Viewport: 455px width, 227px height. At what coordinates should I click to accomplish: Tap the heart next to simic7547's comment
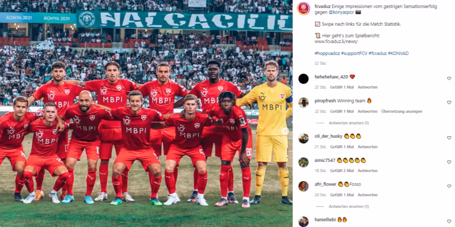(x=449, y=162)
